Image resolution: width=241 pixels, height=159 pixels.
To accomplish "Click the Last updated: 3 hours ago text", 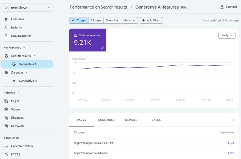I will coord(221,20).
